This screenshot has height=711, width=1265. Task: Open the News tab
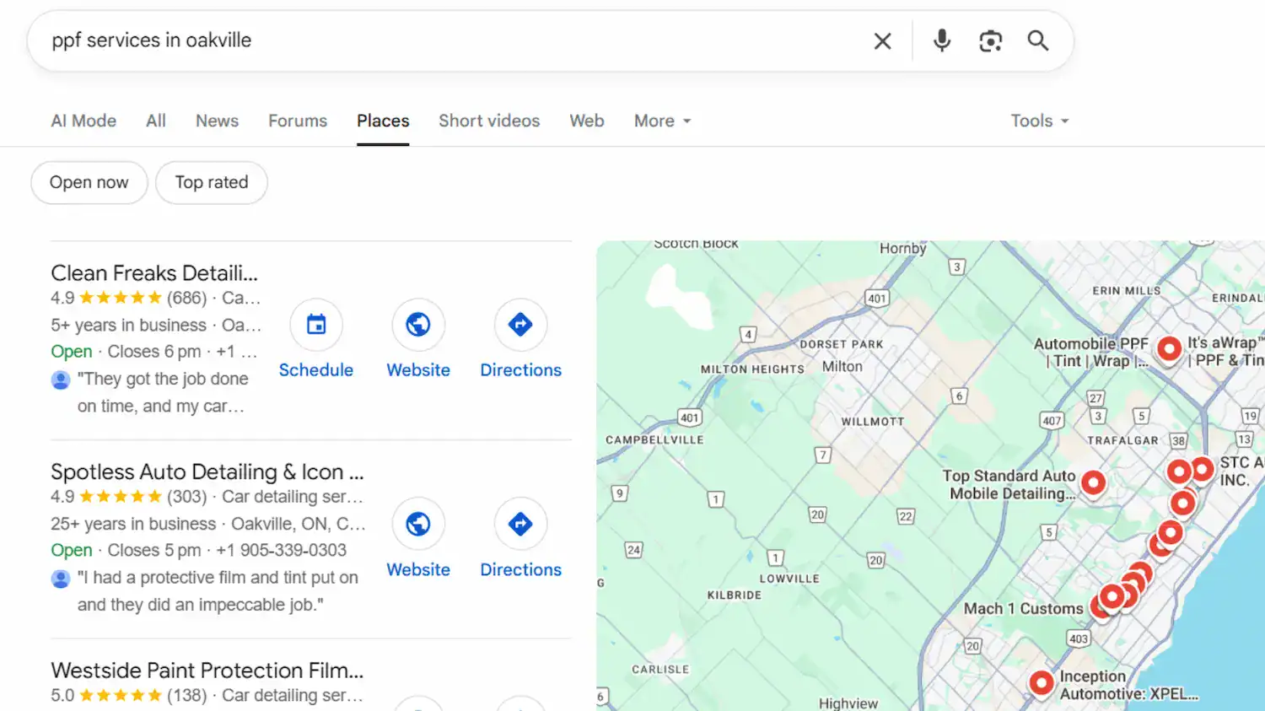[217, 121]
